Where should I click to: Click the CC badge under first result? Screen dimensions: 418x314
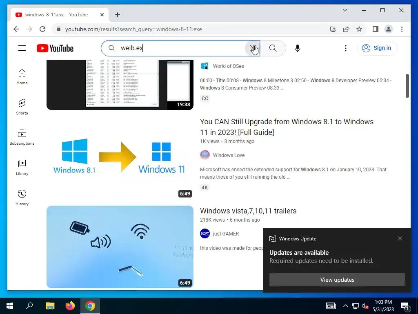pos(205,98)
